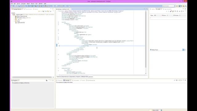Expand the Maven Dependencies node
197x111 pixels.
click(14, 16)
